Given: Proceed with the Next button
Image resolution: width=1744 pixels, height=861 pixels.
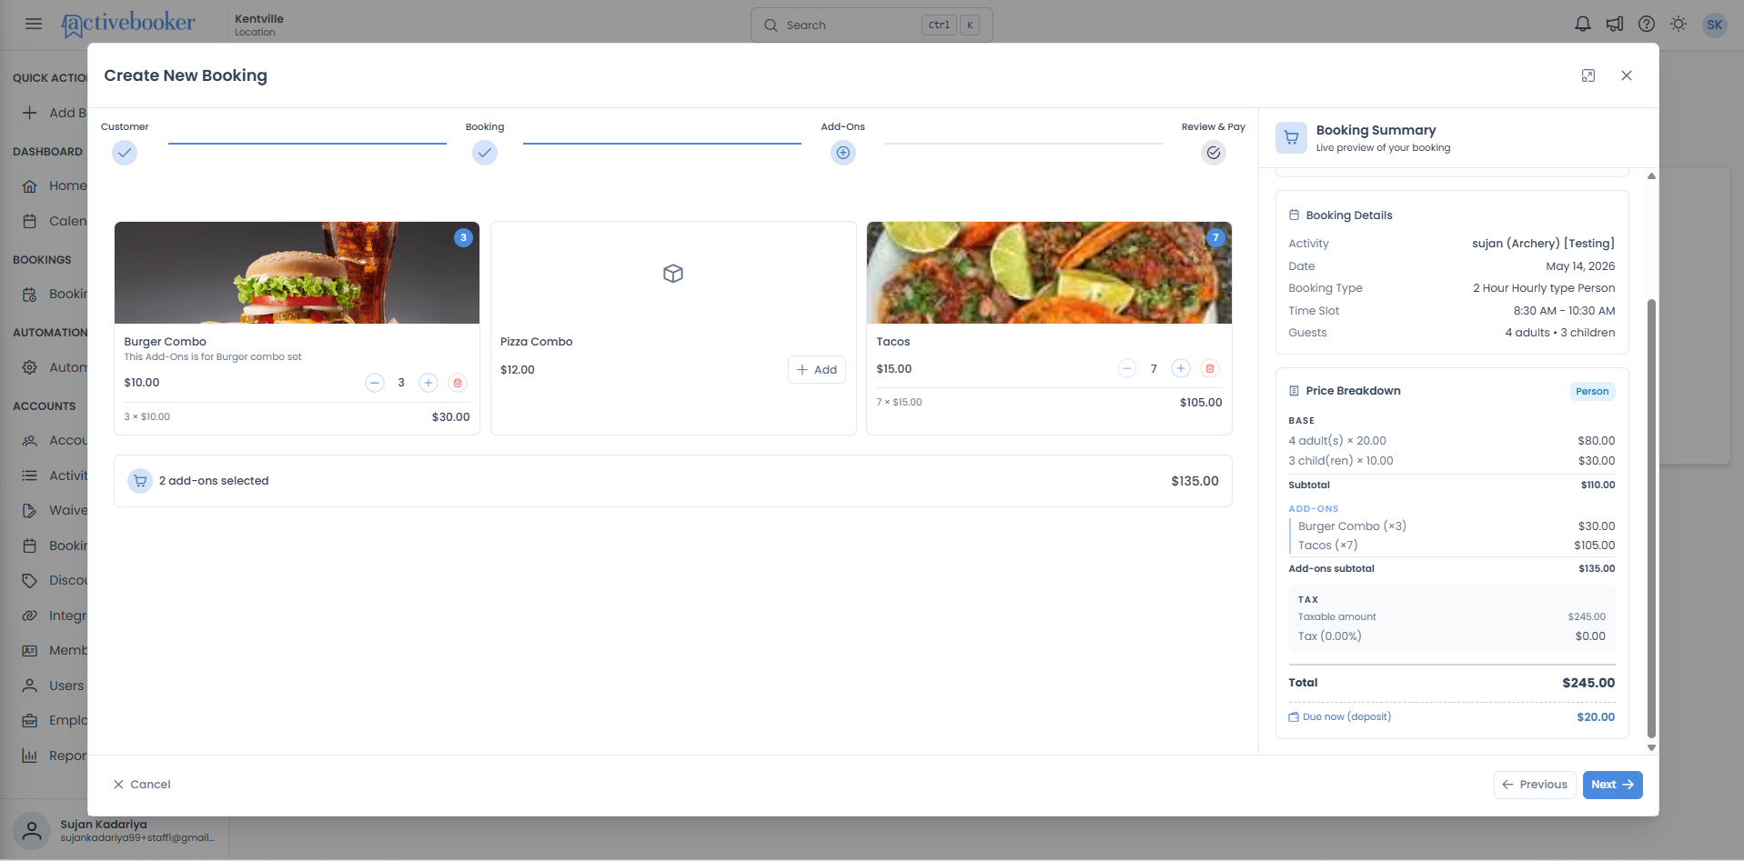Looking at the screenshot, I should click(1612, 785).
